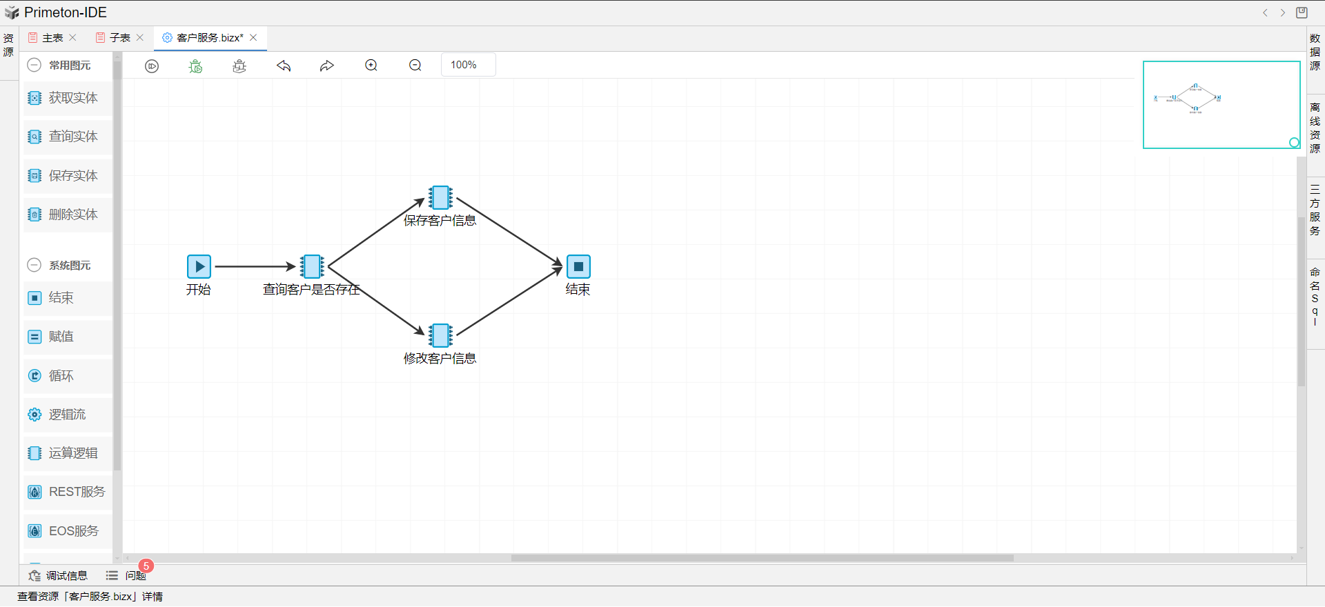Click the 100% zoom level field
The width and height of the screenshot is (1325, 607).
tap(468, 65)
